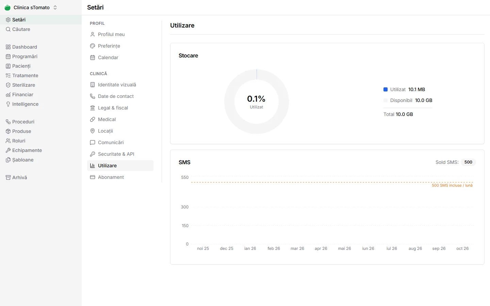Open Programări calendar icon in sidebar
Viewport: 490px width, 306px height.
pos(8,56)
